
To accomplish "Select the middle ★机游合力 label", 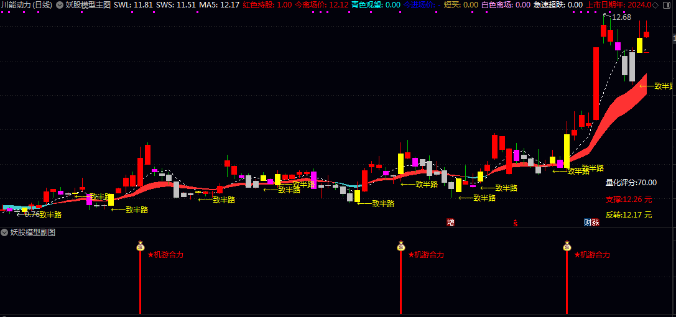I will point(426,255).
